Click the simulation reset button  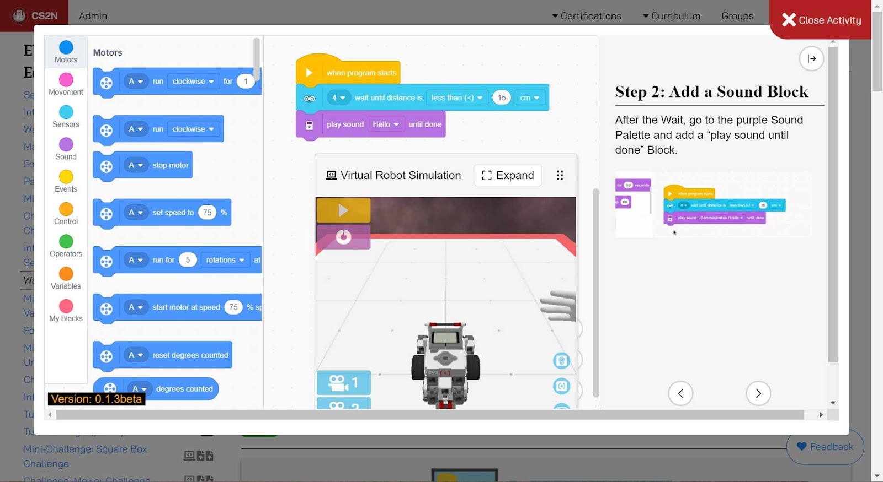pyautogui.click(x=343, y=237)
